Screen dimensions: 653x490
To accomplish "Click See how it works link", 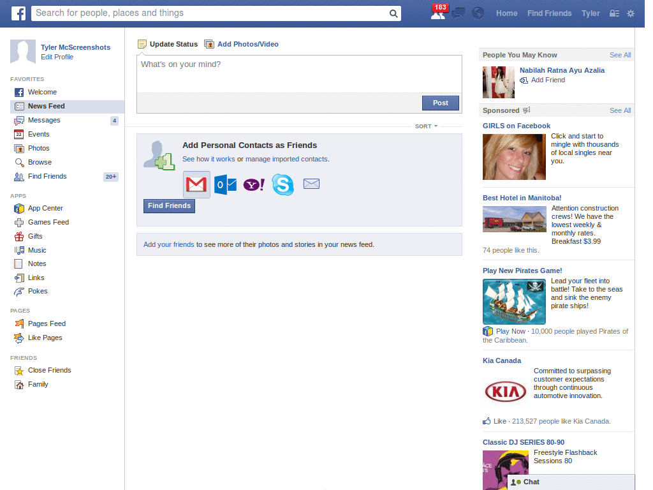I will point(209,159).
